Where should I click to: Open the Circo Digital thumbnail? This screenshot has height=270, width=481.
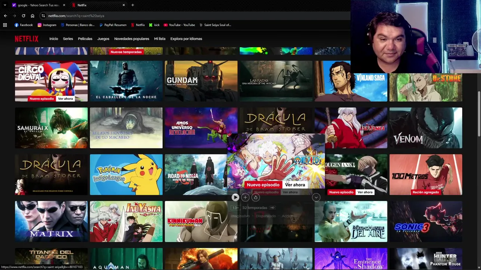click(x=51, y=81)
